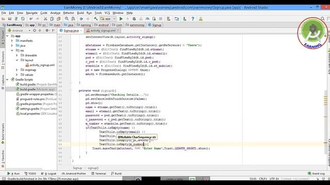Toggle the Build Variants side panel

click(x=3, y=134)
